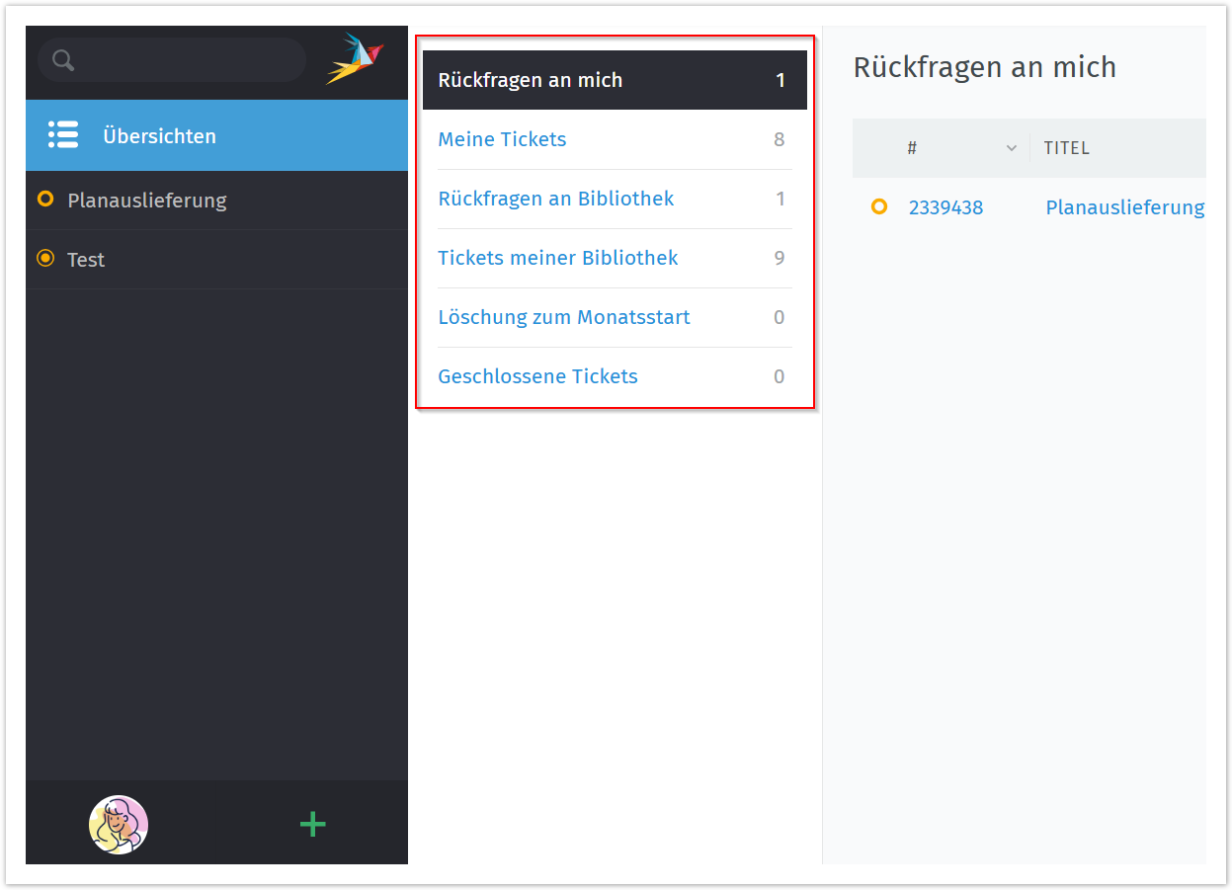Open the Planauslieferung ticket title link
The image size is (1232, 890).
click(x=1124, y=207)
